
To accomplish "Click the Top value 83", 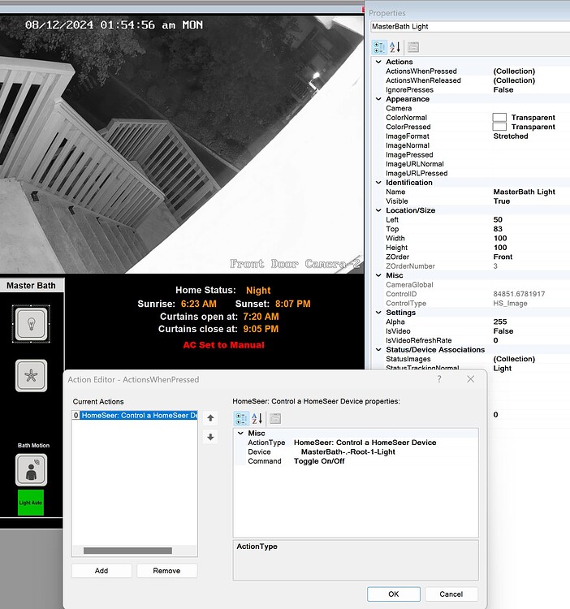I will 498,229.
